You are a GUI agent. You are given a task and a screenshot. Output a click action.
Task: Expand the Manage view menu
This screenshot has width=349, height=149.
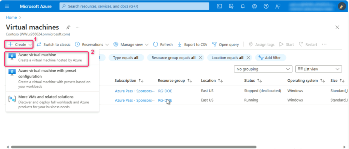[x=131, y=44]
